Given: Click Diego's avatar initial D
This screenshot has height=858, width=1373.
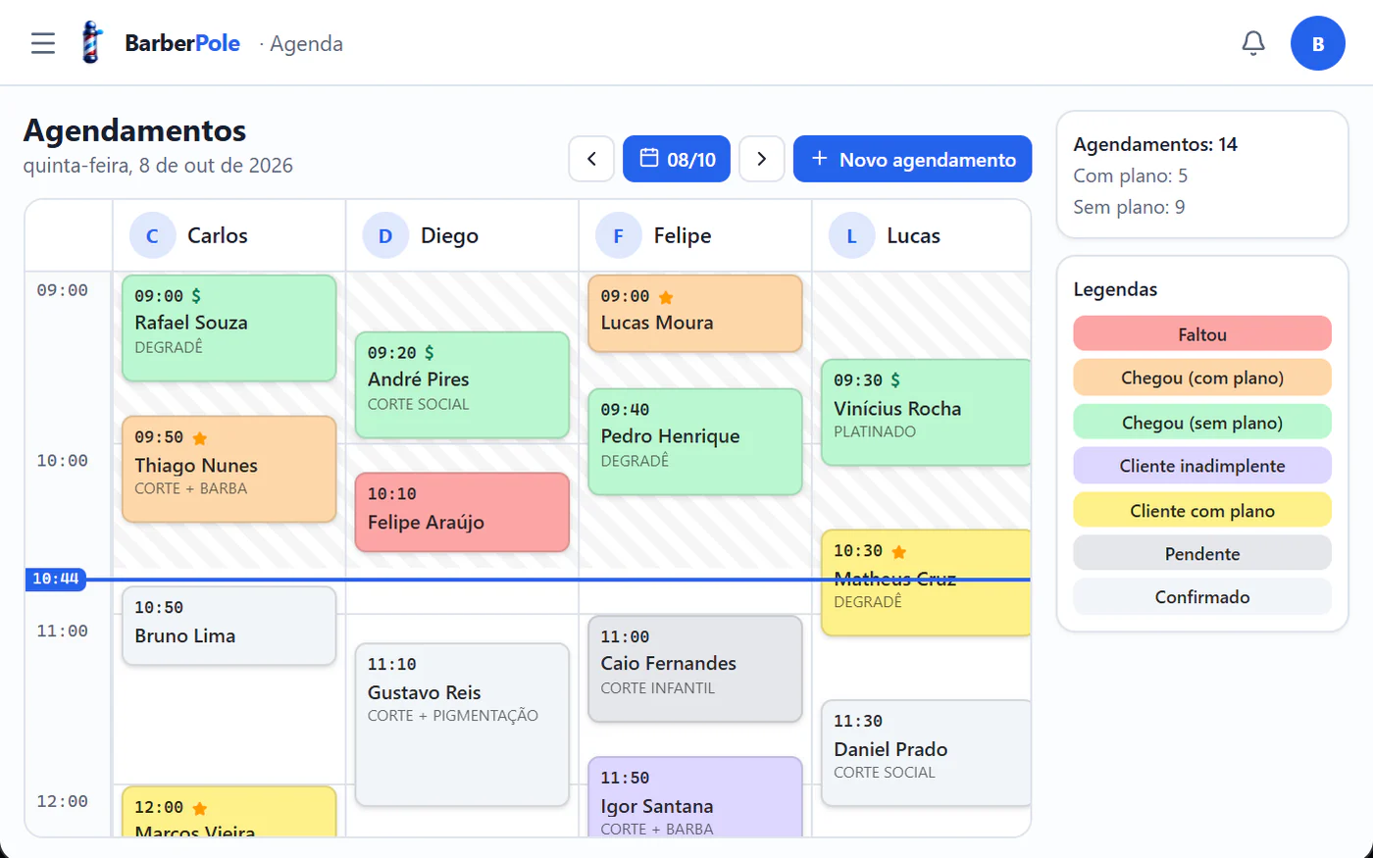Looking at the screenshot, I should click(x=385, y=236).
